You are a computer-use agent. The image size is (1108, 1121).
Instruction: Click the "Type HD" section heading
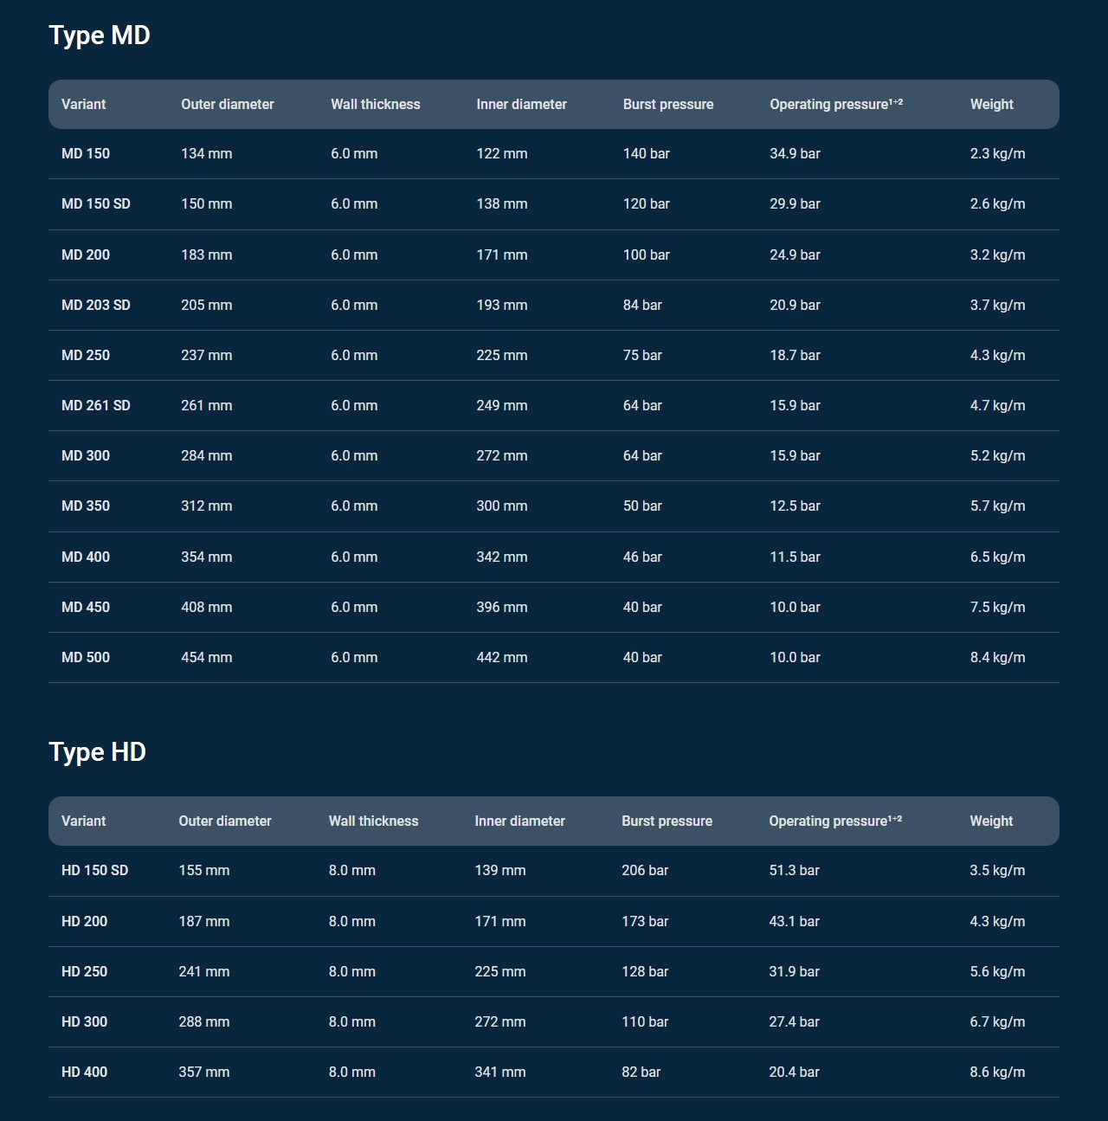click(x=97, y=752)
